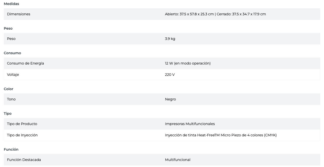This screenshot has width=324, height=167.
Task: Select the Tipo de Inyección label
Action: point(22,135)
